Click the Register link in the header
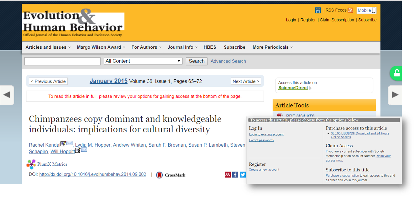Screen dimensions: 415x197 [308, 20]
